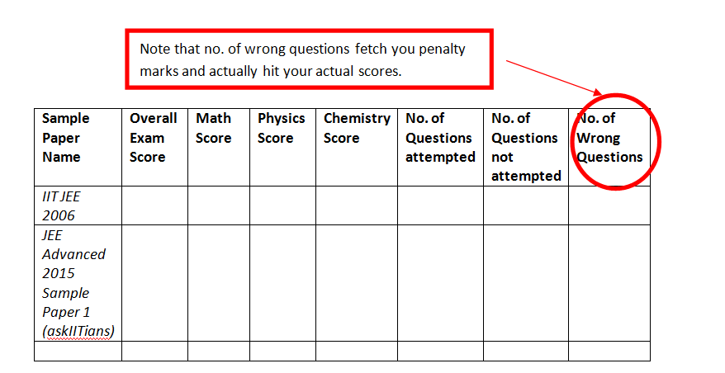The image size is (725, 373).
Task: Click the Wrong Questions cell for IITJEE 2006
Action: [x=609, y=205]
